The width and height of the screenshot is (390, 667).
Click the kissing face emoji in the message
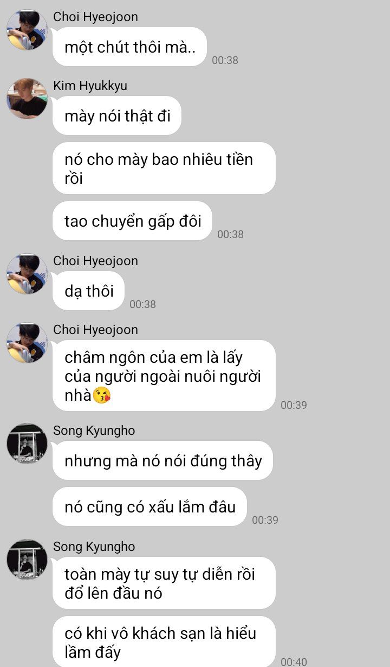[102, 396]
